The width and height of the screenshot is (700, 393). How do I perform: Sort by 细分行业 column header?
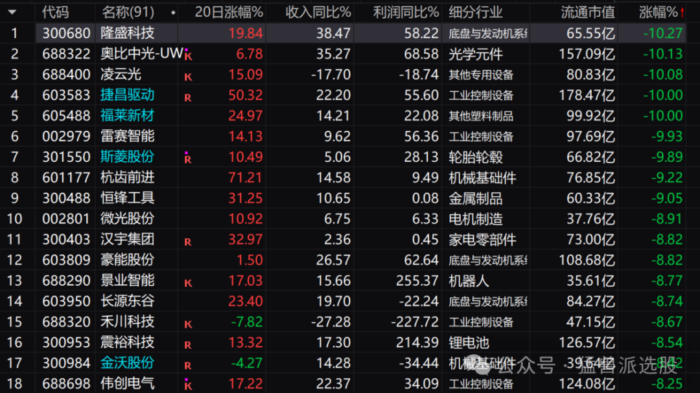coord(476,12)
